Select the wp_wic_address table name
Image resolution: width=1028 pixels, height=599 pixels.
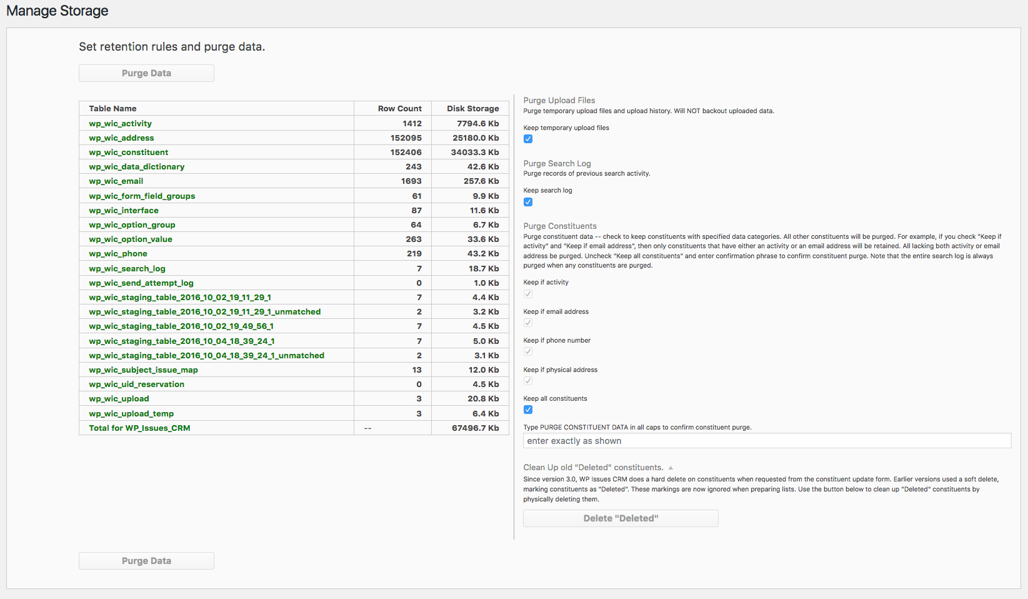click(x=121, y=138)
